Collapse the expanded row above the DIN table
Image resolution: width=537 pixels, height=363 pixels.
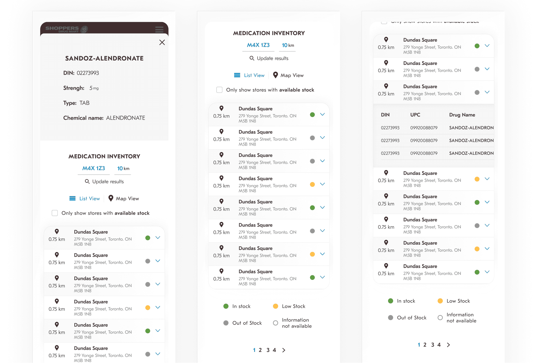[487, 92]
